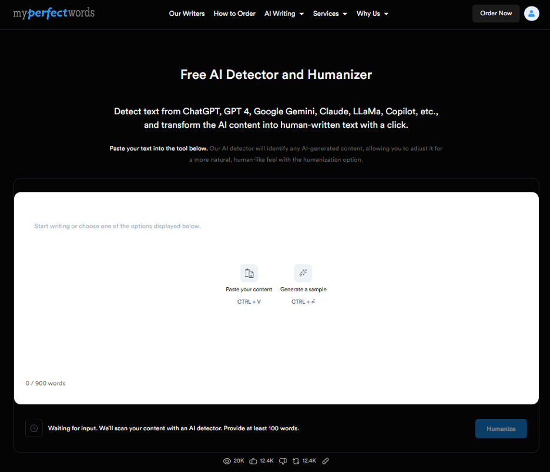The height and width of the screenshot is (472, 550).
Task: Open the How to Order page
Action: (234, 14)
